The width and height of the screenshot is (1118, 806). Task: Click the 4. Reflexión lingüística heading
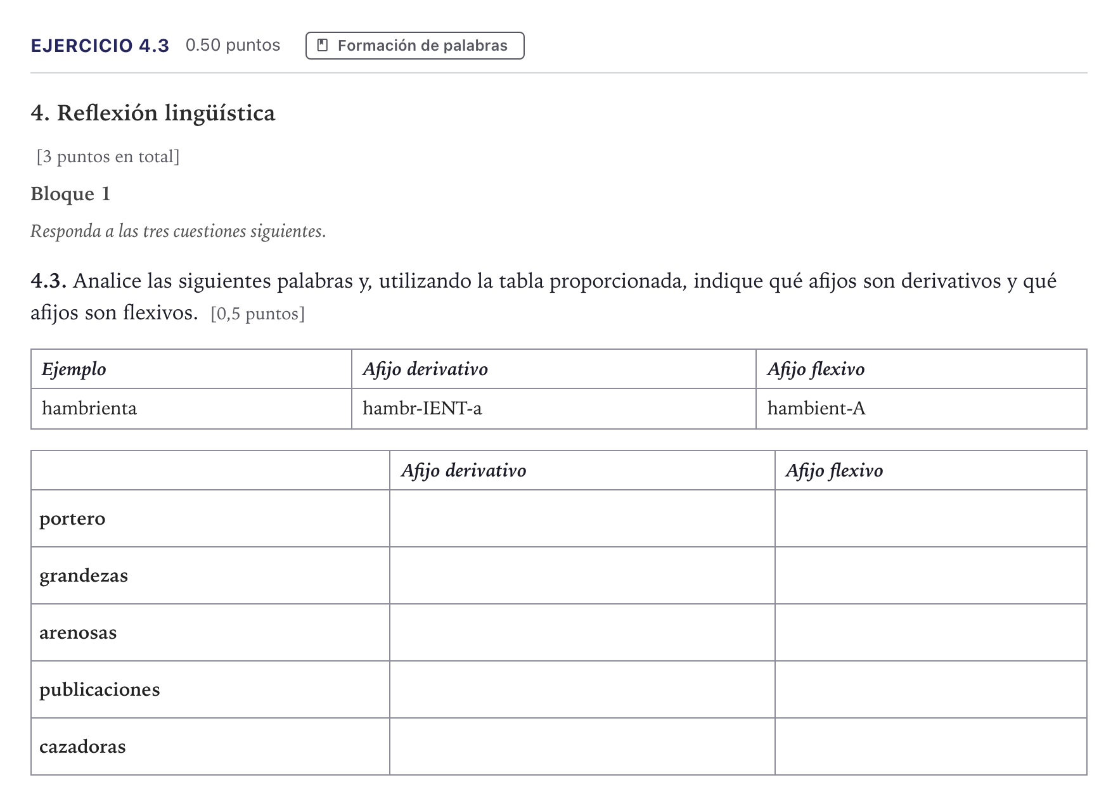(x=153, y=113)
